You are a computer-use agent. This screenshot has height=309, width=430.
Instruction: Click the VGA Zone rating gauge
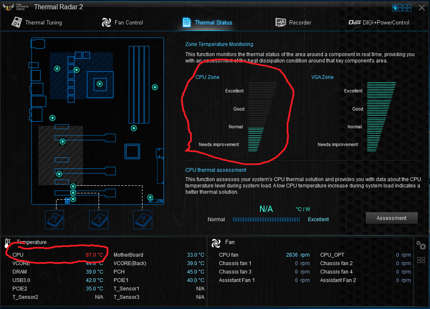pos(382,117)
